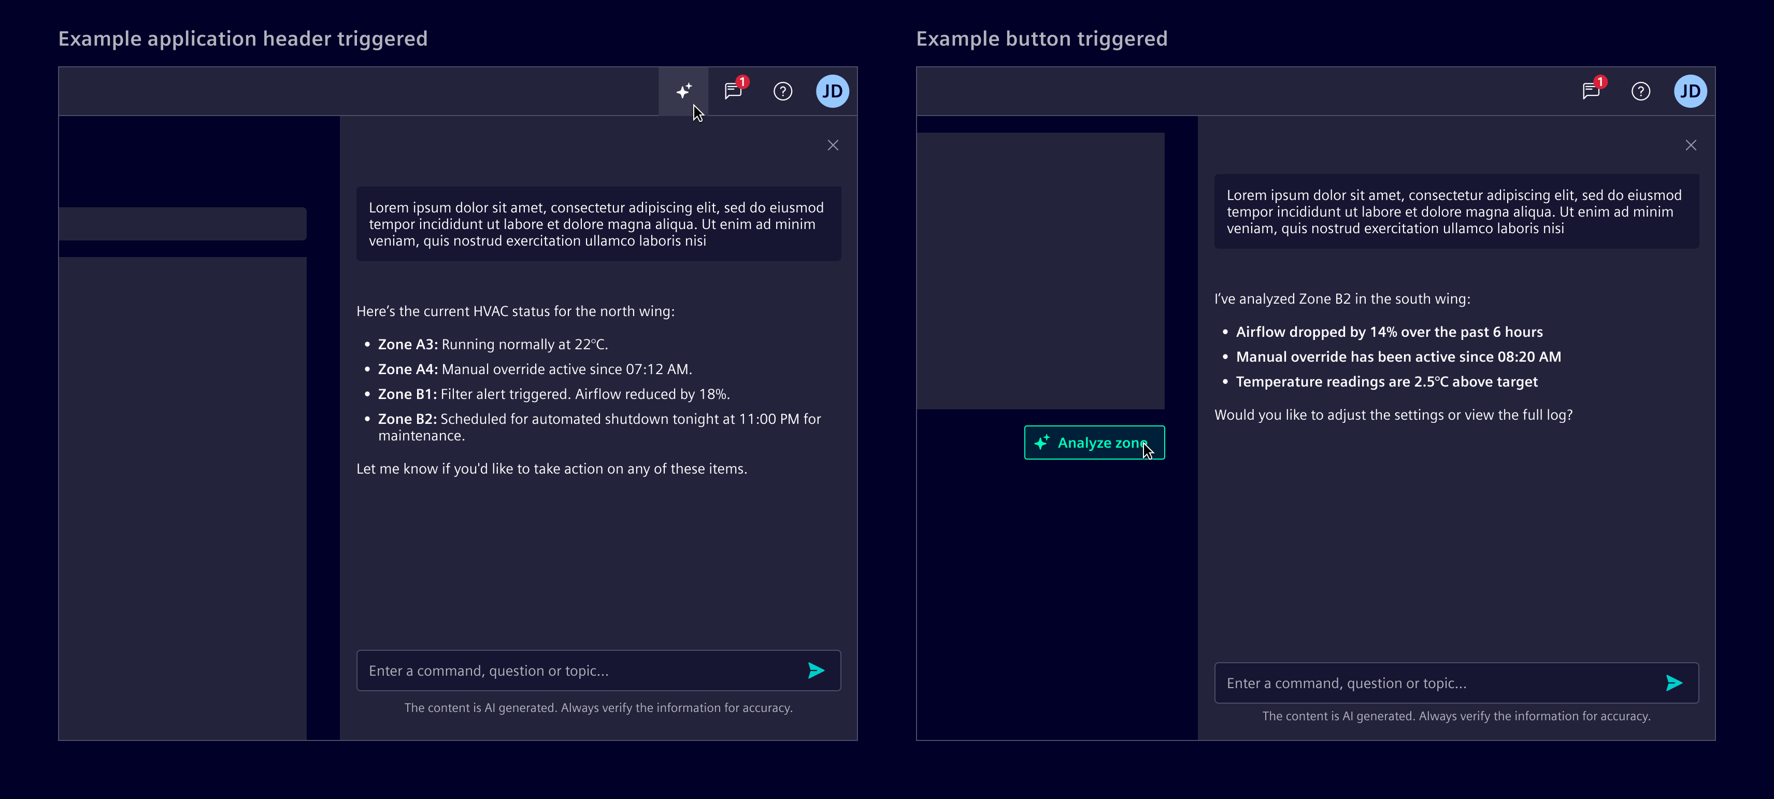Close the right AI assistant panel
1774x799 pixels.
[x=1691, y=145]
